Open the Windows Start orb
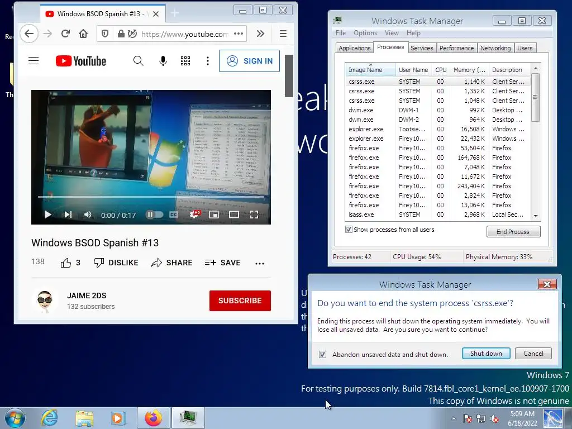This screenshot has height=429, width=572. [x=14, y=418]
